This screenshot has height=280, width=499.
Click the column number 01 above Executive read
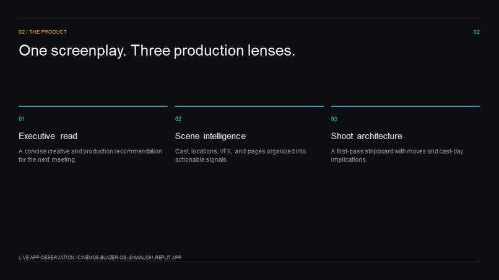point(22,119)
